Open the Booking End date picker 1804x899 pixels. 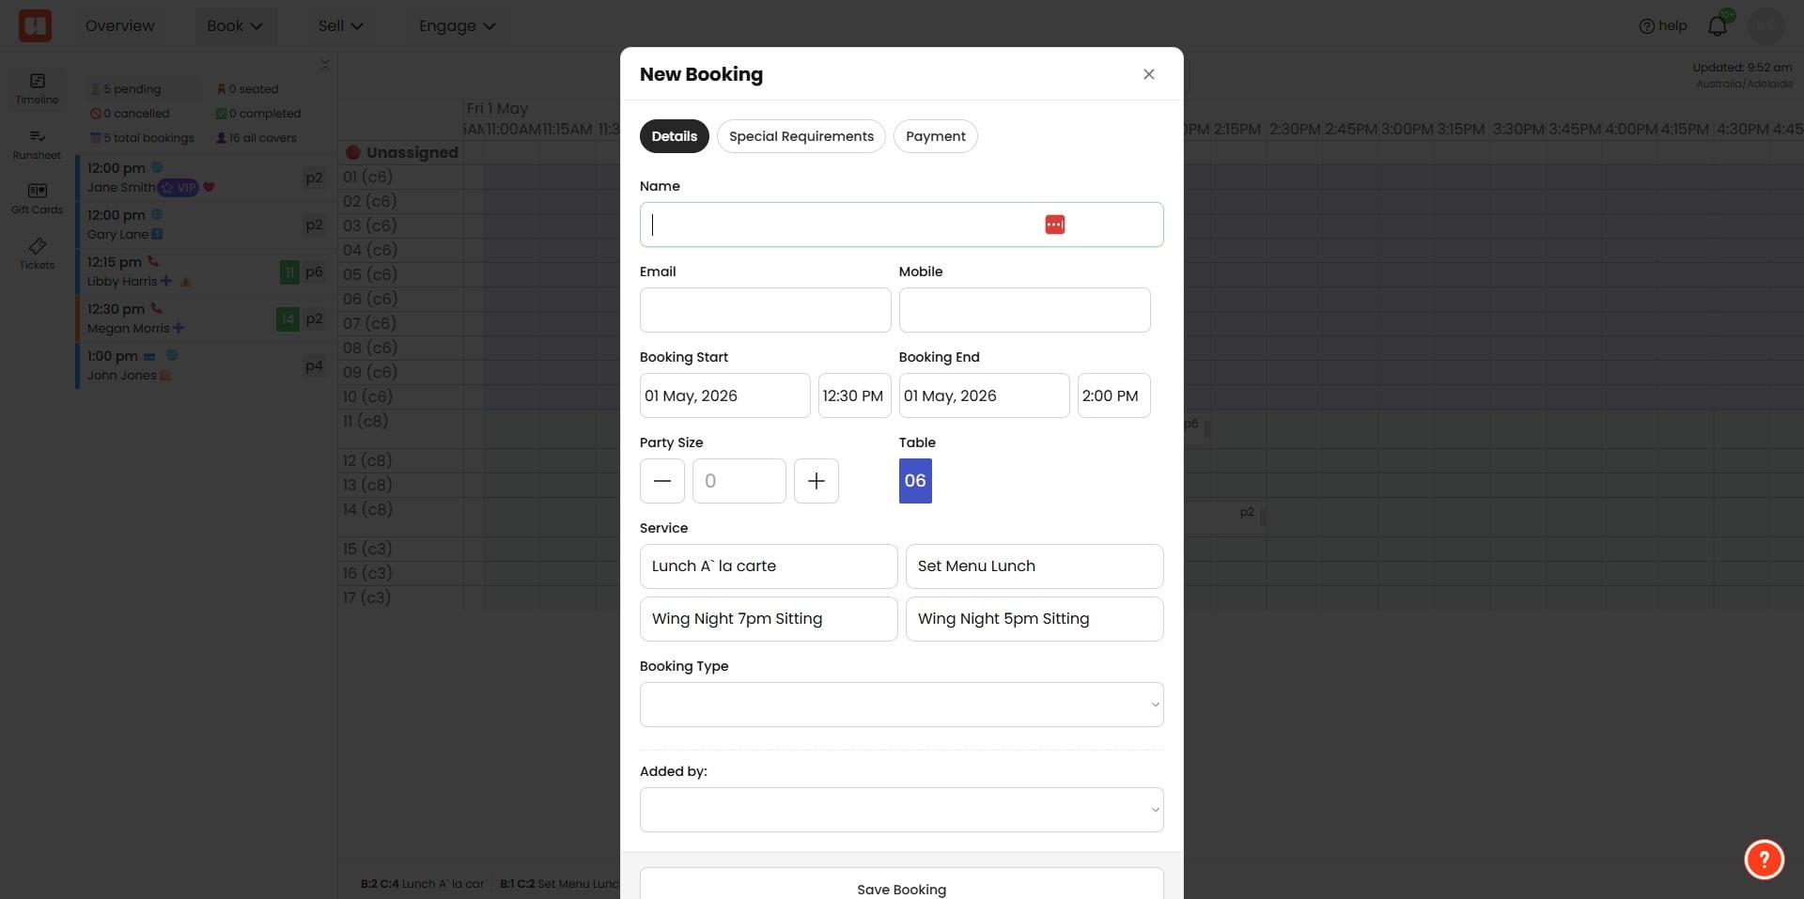point(985,395)
